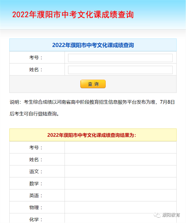The image size is (186, 223).
Task: Click the 英语 score cell
Action: click(121, 195)
